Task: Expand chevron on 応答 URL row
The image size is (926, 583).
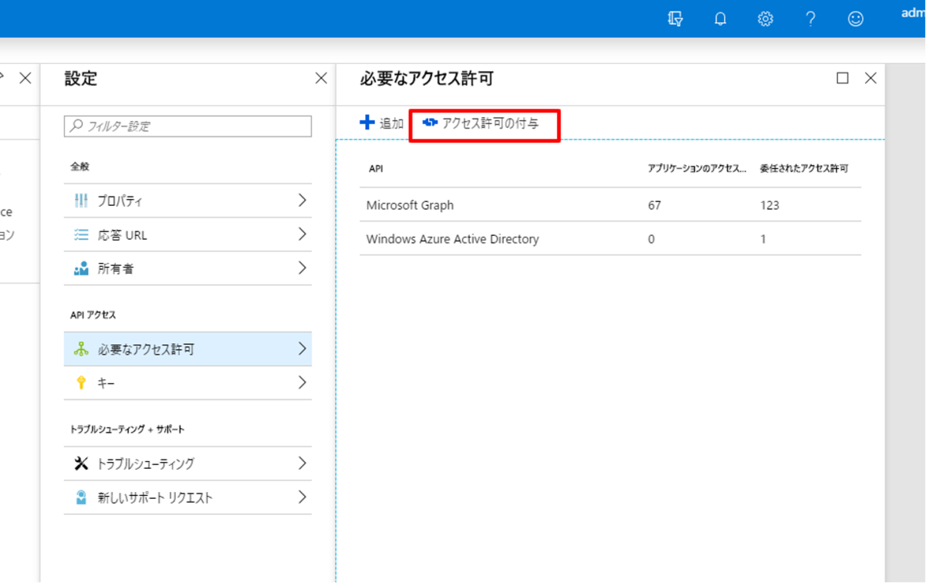Action: coord(302,234)
